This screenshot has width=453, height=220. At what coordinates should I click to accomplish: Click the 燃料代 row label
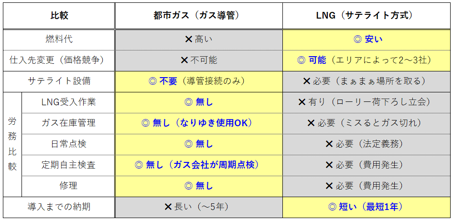pos(59,39)
